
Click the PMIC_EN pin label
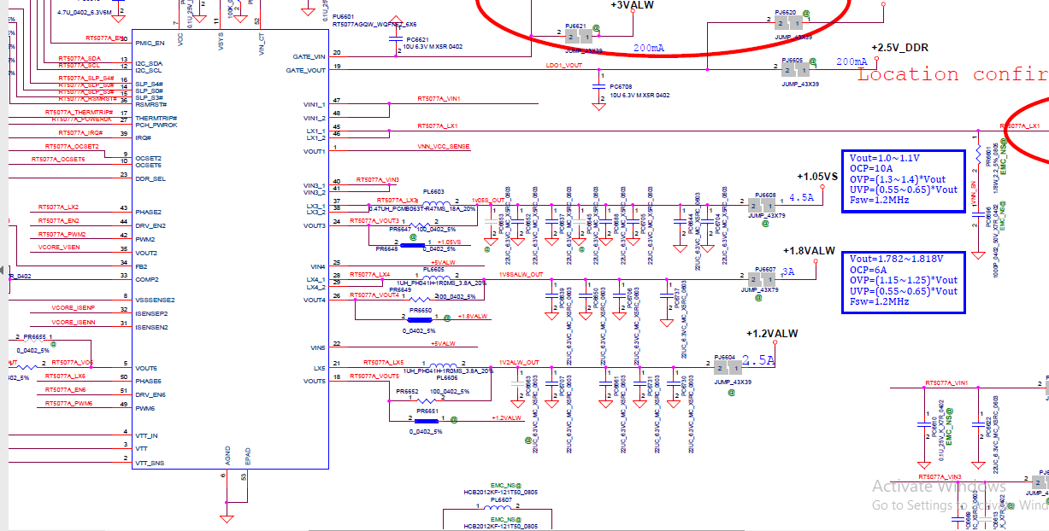pos(149,43)
